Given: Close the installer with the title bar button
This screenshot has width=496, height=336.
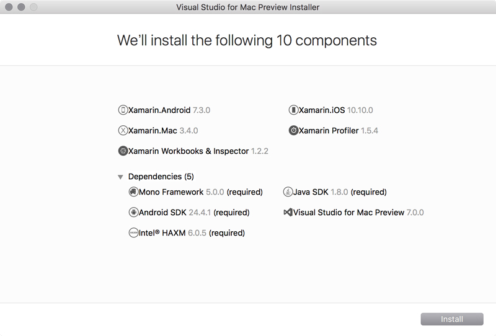Looking at the screenshot, I should point(9,7).
